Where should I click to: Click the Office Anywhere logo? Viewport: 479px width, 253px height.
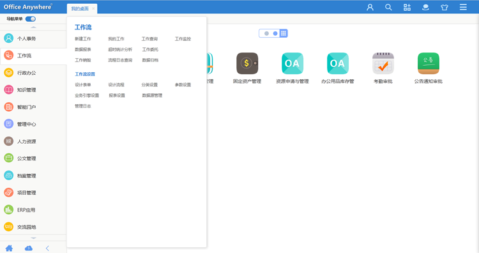pos(28,7)
